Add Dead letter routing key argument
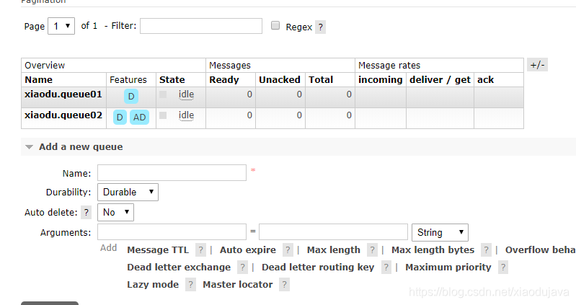 point(318,268)
